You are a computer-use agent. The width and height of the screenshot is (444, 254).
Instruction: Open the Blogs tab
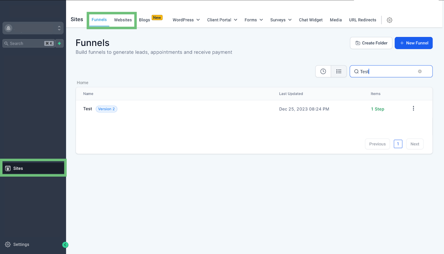coord(145,20)
